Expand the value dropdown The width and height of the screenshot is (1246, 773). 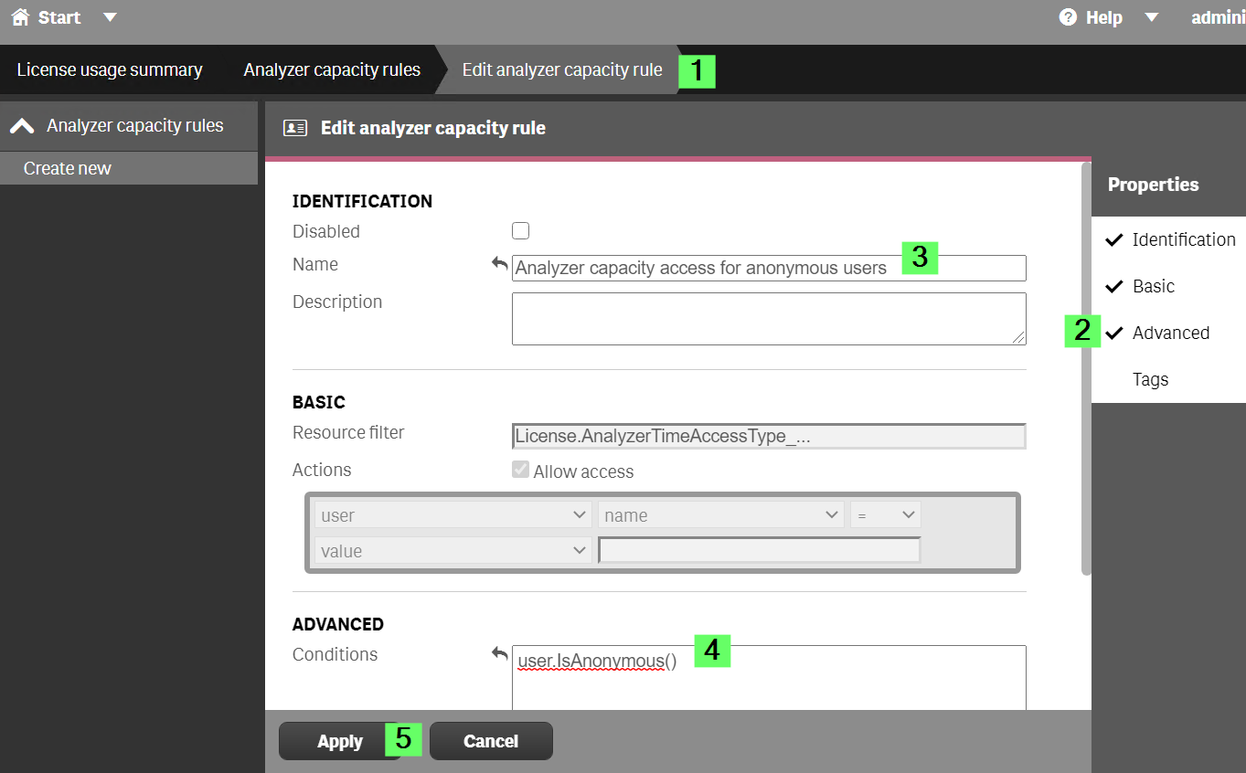452,550
